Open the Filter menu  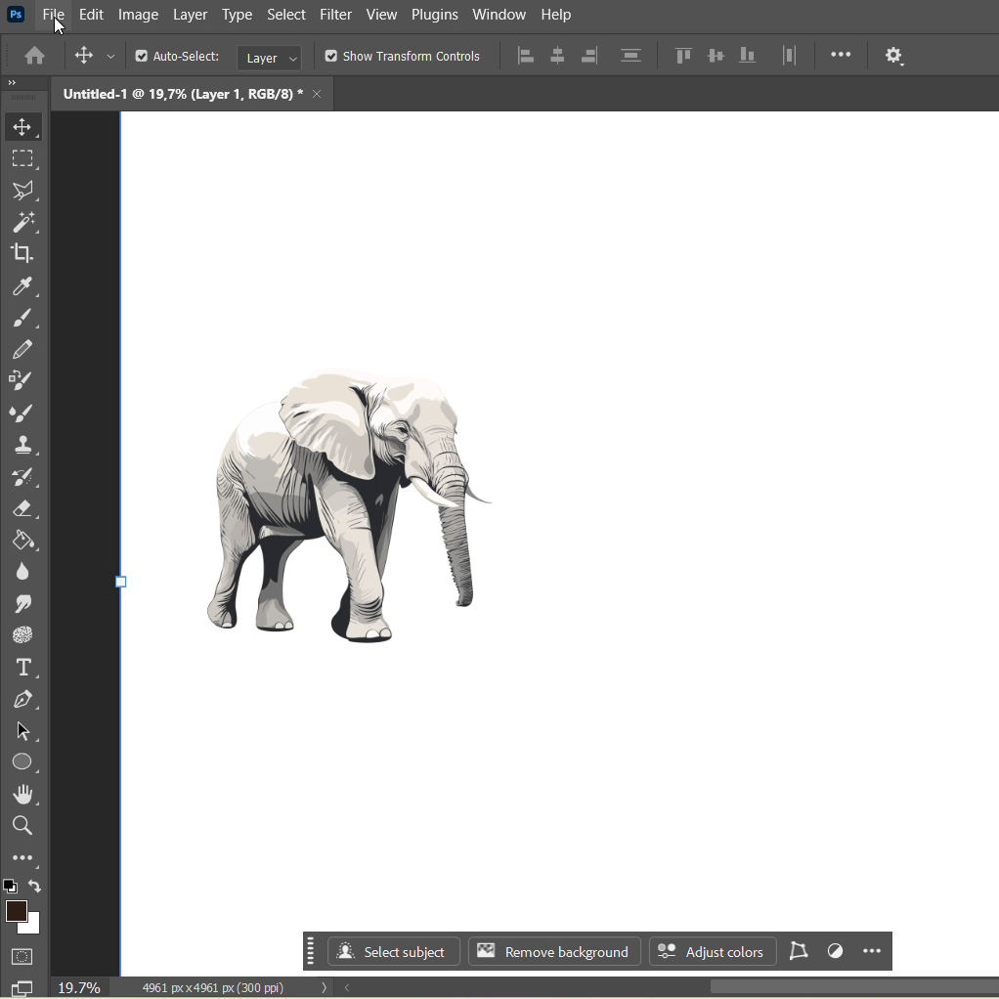(335, 15)
